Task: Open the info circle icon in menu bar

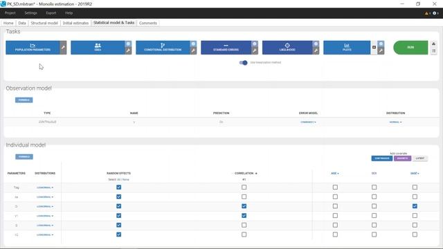Action: pyautogui.click(x=435, y=13)
